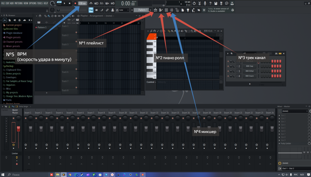The image size is (311, 177).
Task: Open the TOOLS menu
Action: click(x=40, y=3)
